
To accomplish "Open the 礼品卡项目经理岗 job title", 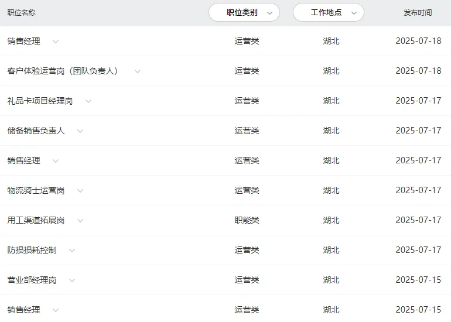I will click(x=40, y=101).
